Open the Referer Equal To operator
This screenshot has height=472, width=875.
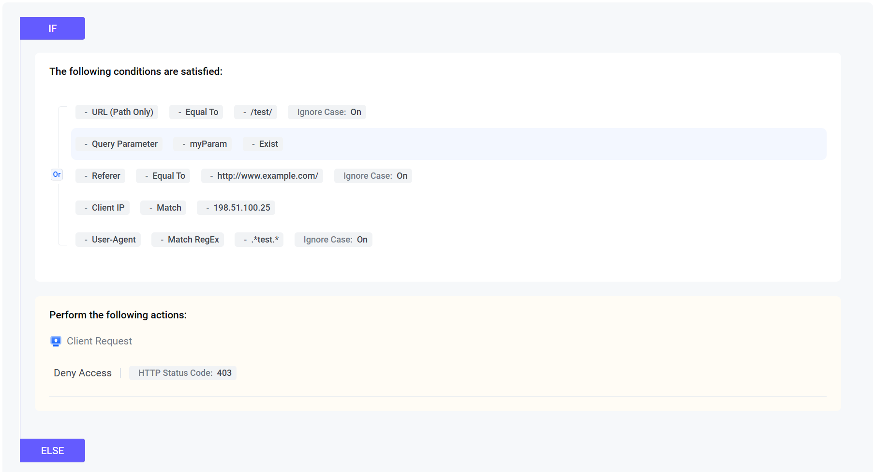(x=163, y=176)
